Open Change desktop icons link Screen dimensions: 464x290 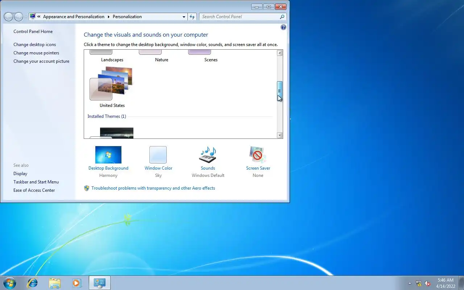35,45
